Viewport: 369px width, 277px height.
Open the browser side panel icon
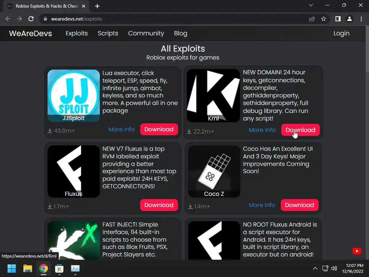click(338, 19)
